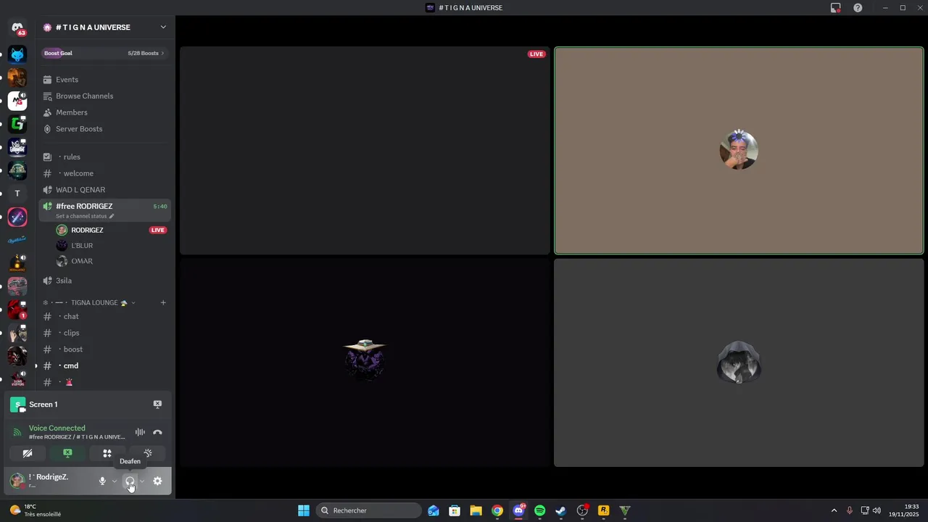Toggle noise suppression waveform icon
928x522 pixels.
click(x=140, y=432)
